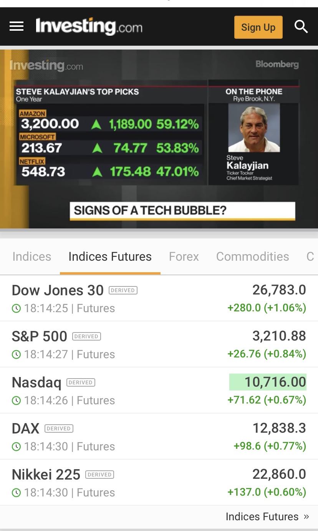The image size is (318, 531).
Task: Click the clock icon under S&P 500
Action: [16, 354]
